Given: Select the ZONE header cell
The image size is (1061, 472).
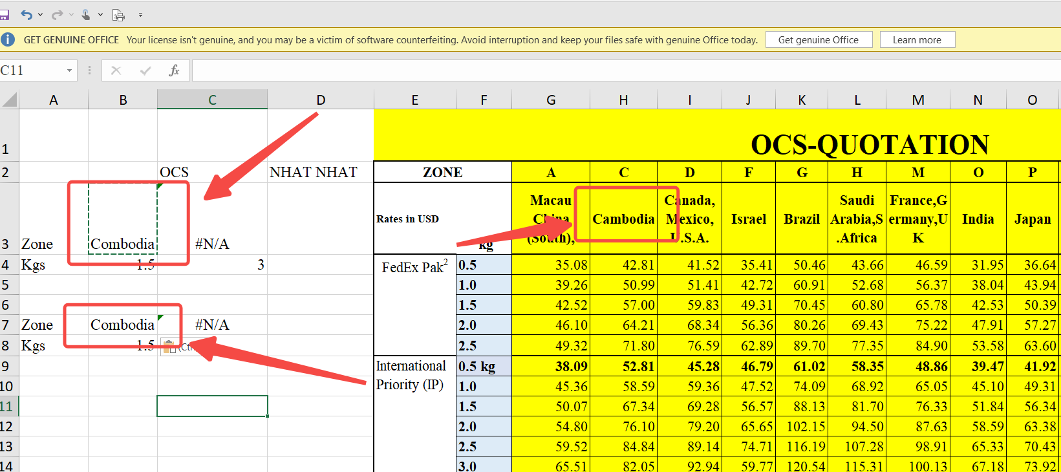Looking at the screenshot, I should point(443,172).
